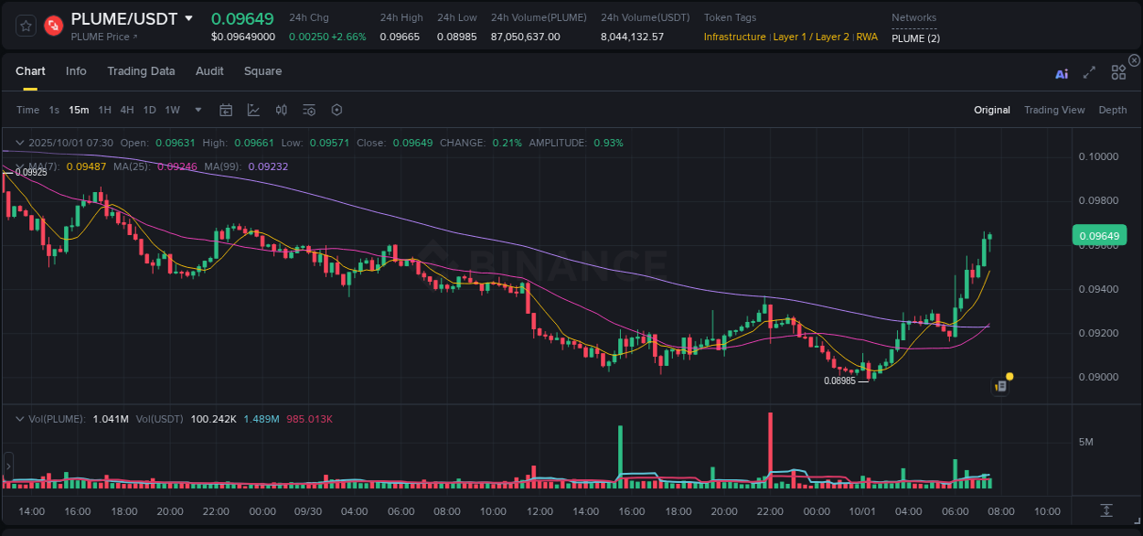The height and width of the screenshot is (536, 1143).
Task: Click the yellow notification dot on chart
Action: (1009, 376)
